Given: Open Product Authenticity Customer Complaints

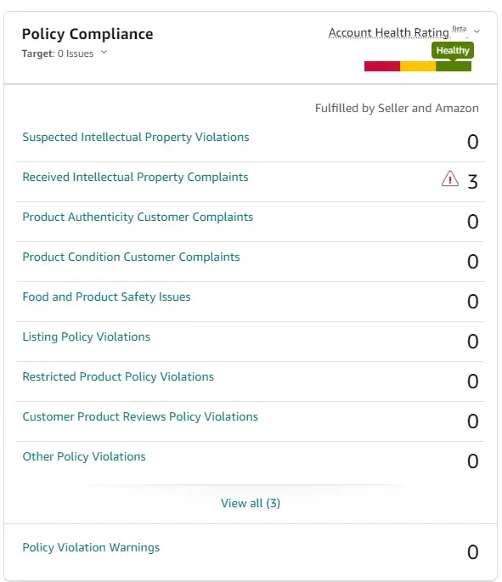Looking at the screenshot, I should pos(138,218).
